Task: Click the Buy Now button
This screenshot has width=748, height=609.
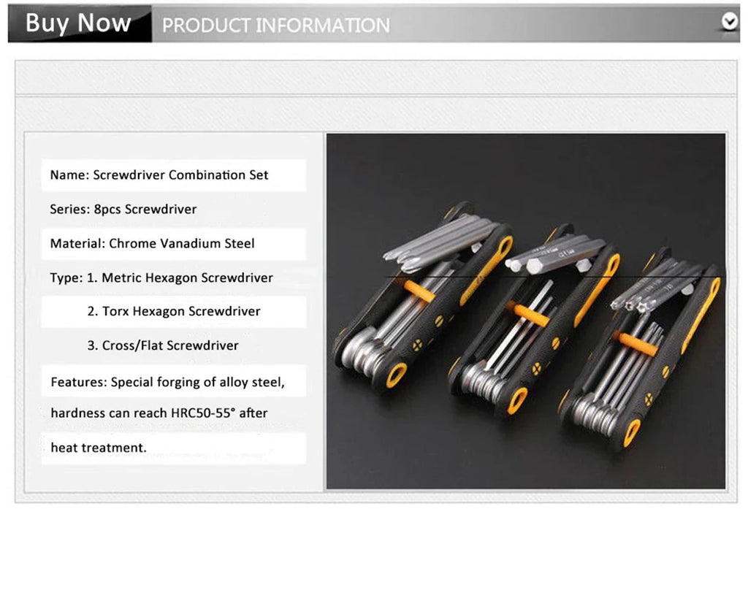Action: pyautogui.click(x=80, y=23)
